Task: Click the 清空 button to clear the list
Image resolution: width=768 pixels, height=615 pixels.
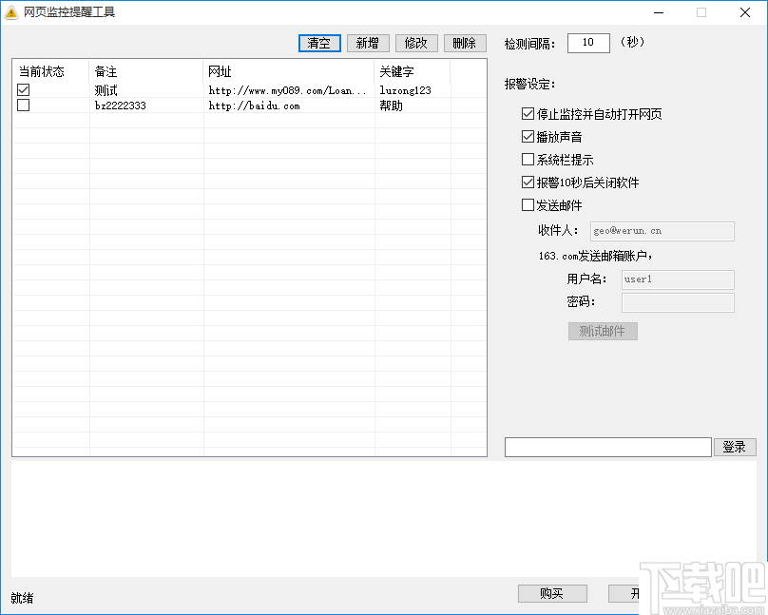Action: (x=319, y=43)
